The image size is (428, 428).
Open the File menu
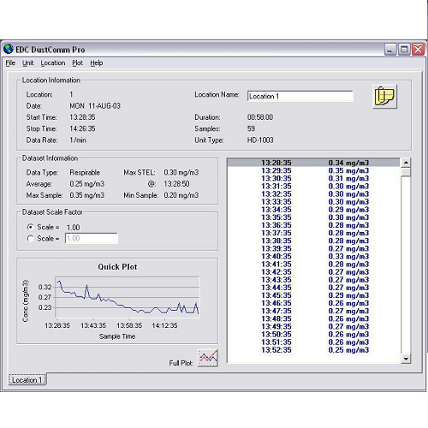click(10, 62)
